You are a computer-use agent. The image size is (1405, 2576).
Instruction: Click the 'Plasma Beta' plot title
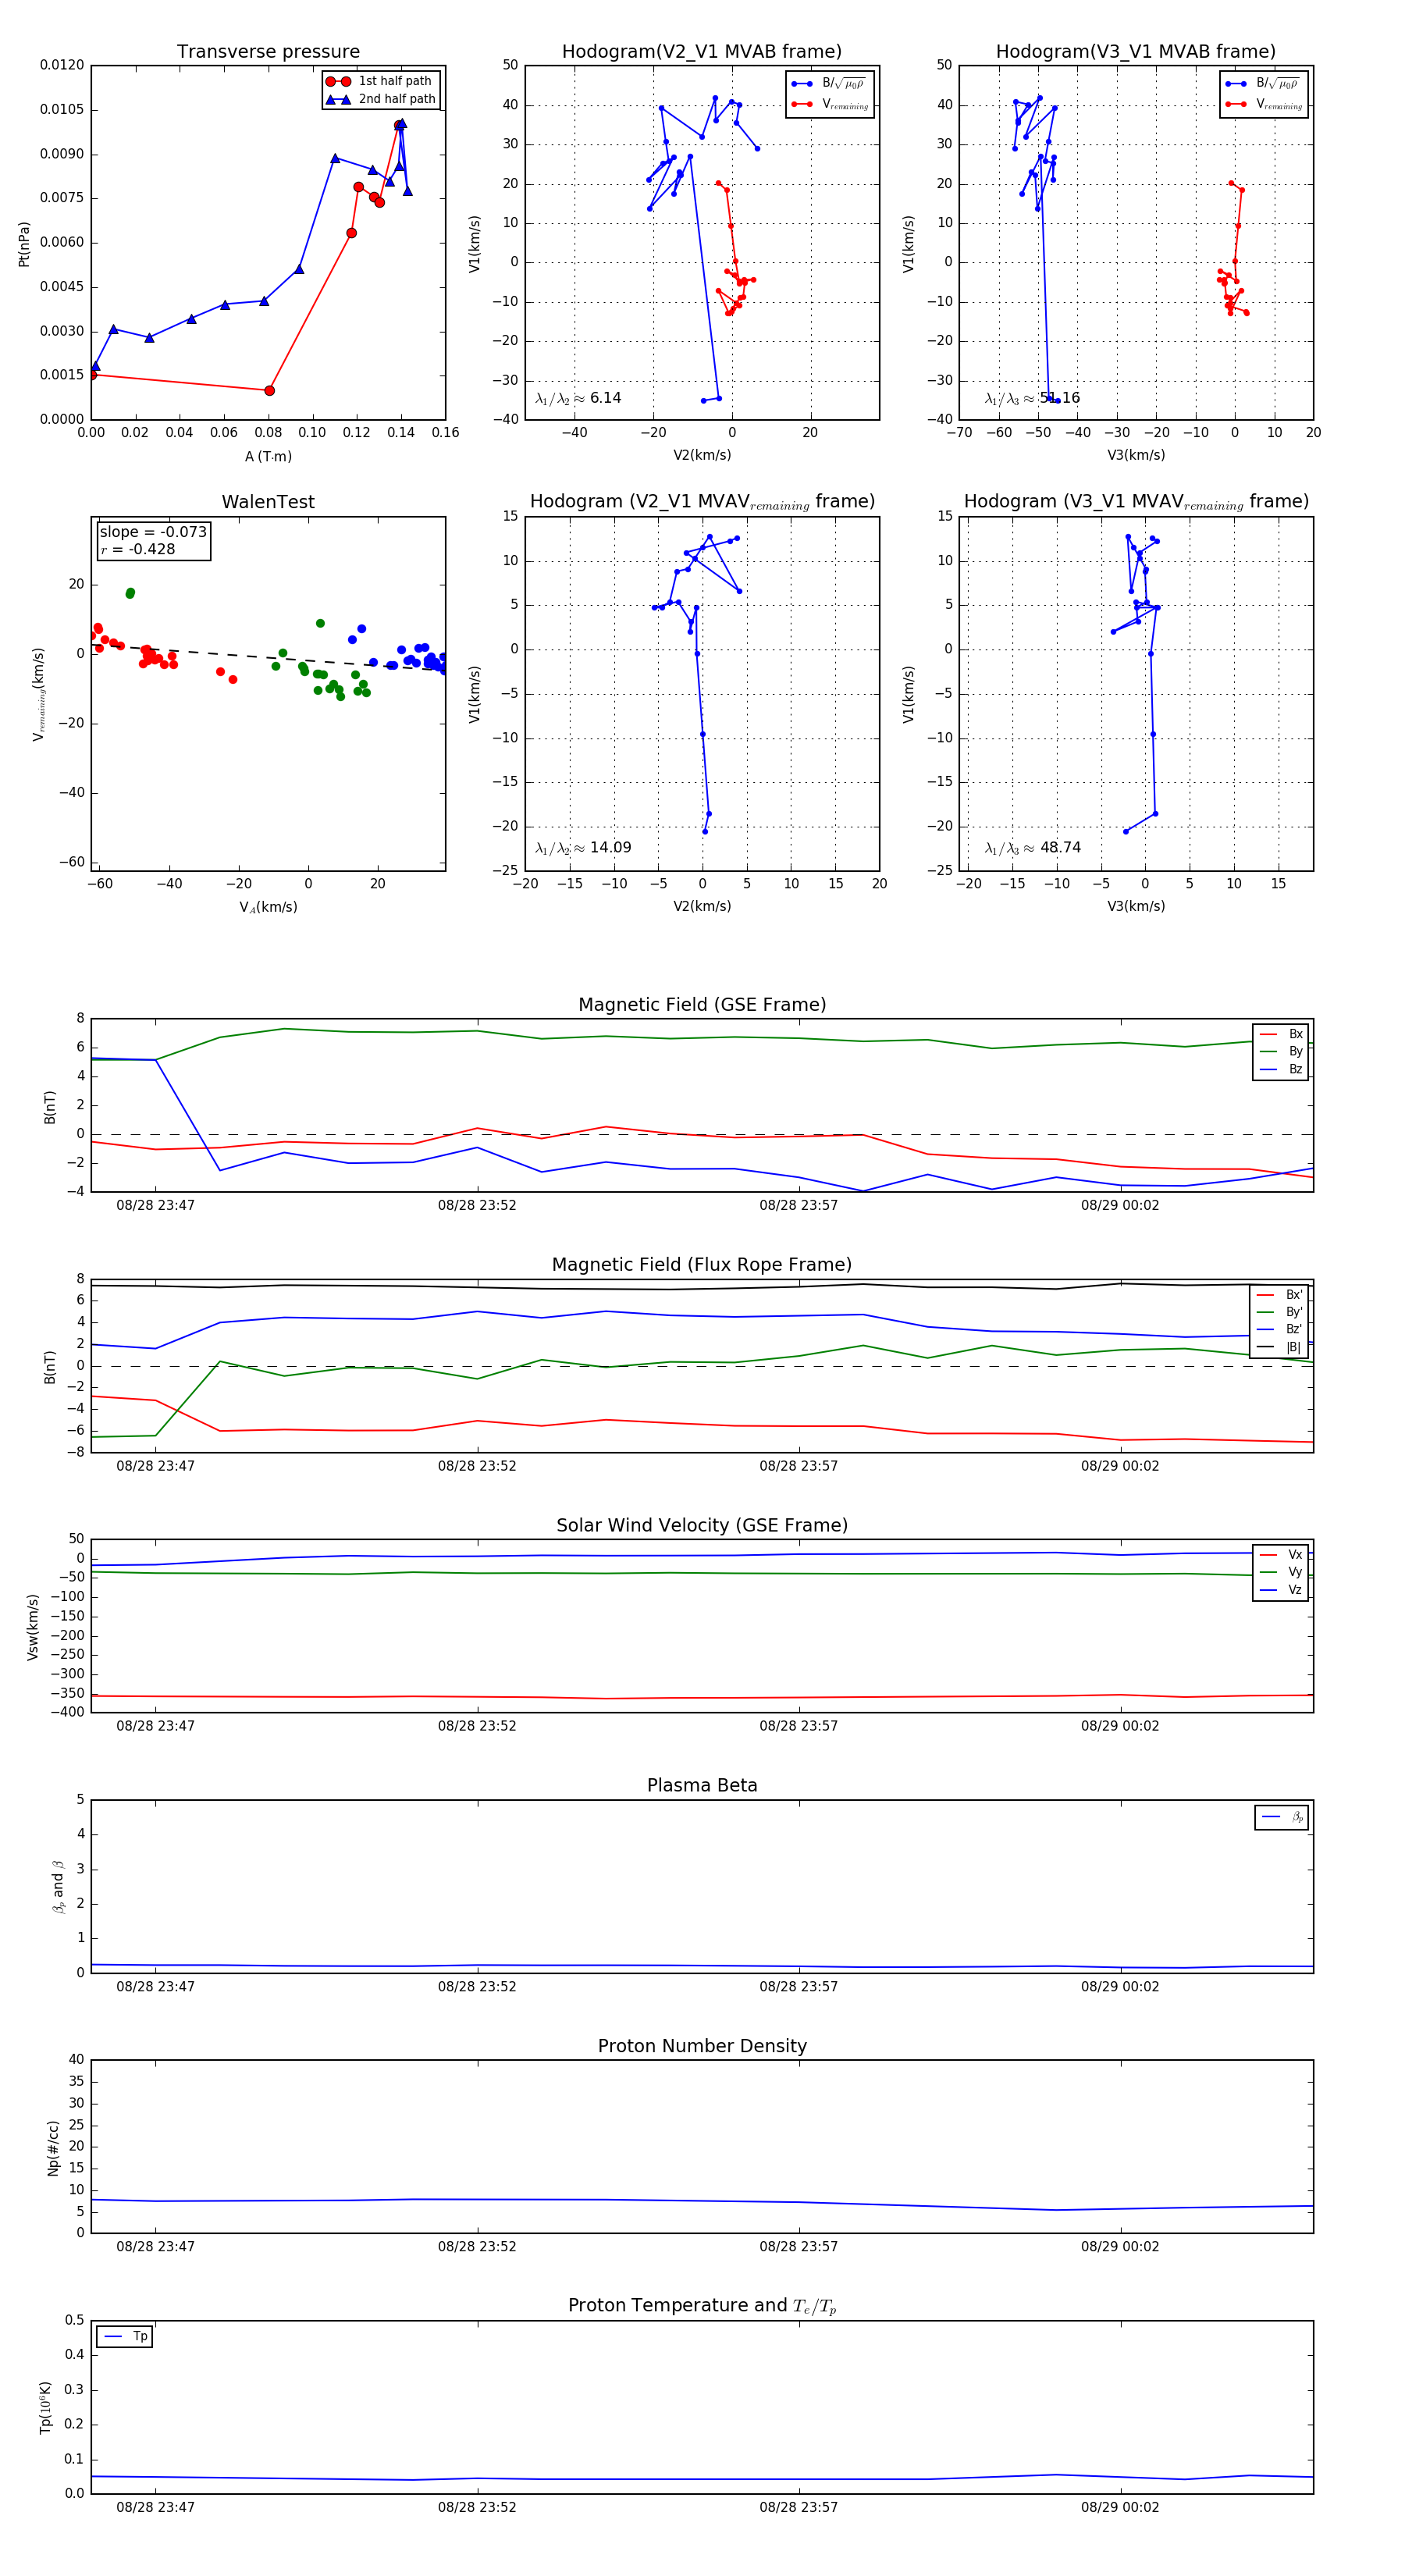702,1786
